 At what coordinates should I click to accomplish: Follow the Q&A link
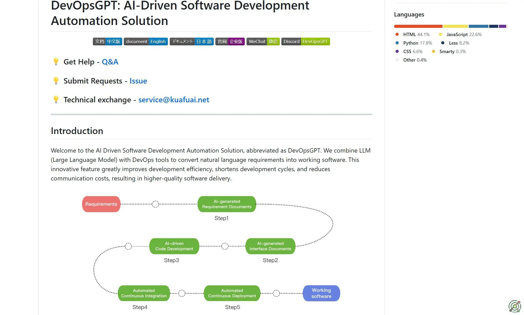click(110, 62)
